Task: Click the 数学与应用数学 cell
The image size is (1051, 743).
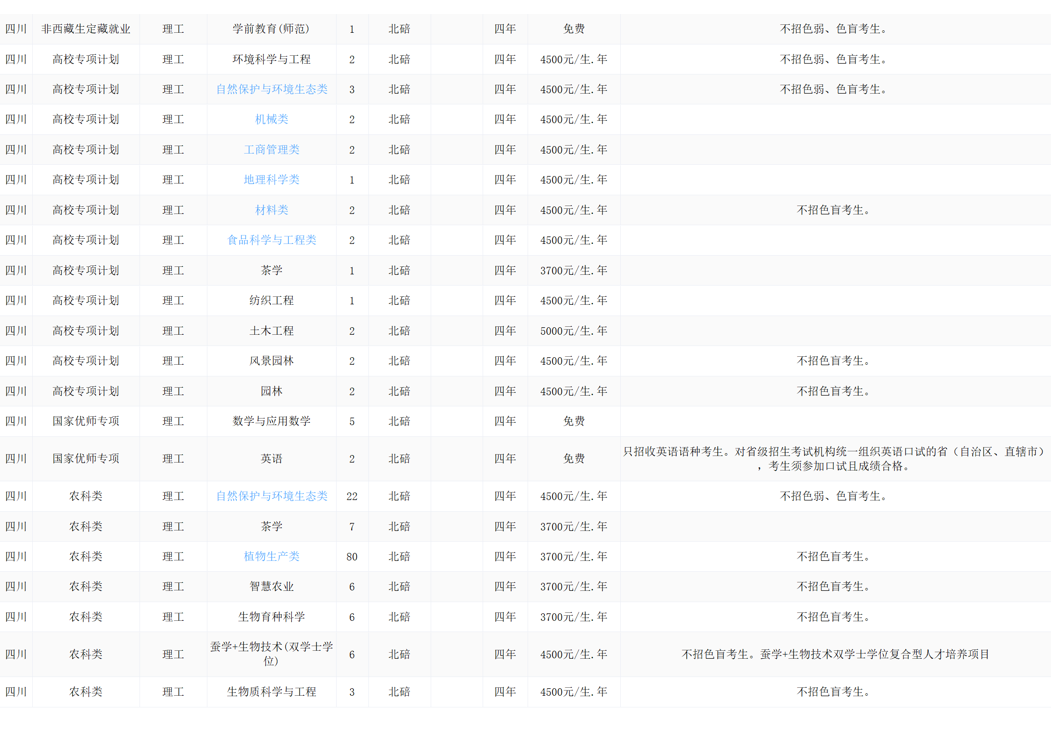Action: (x=272, y=421)
